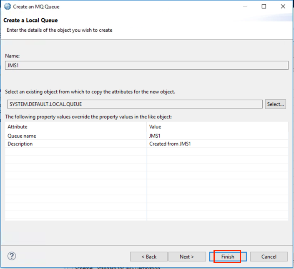Go to the Next page
Screen dimensions: 294x269
[x=187, y=256]
